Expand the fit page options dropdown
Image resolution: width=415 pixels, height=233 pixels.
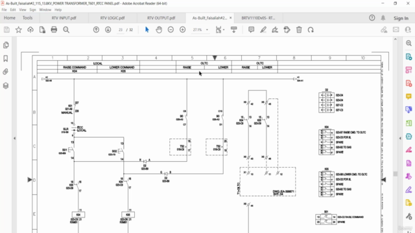click(224, 30)
